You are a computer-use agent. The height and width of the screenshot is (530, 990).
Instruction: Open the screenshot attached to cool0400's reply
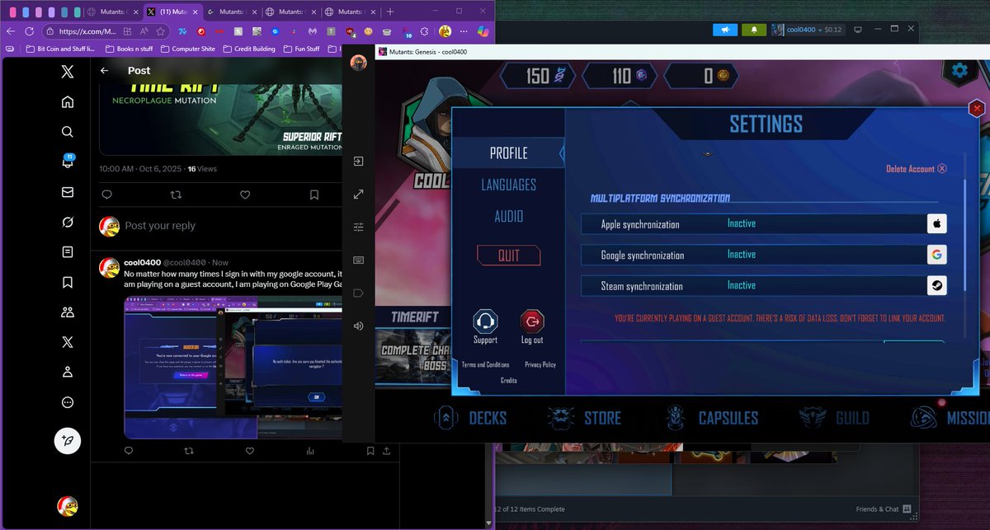(233, 368)
